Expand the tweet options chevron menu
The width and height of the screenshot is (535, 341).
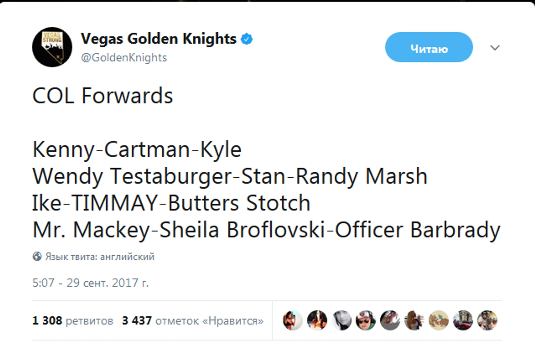click(495, 48)
